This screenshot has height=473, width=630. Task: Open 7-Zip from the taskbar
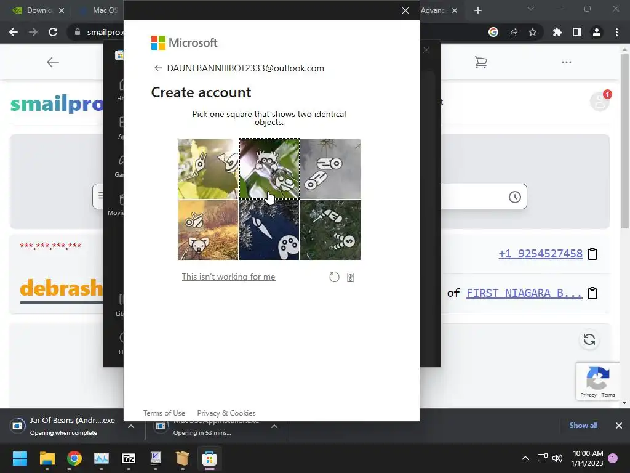[x=128, y=458]
